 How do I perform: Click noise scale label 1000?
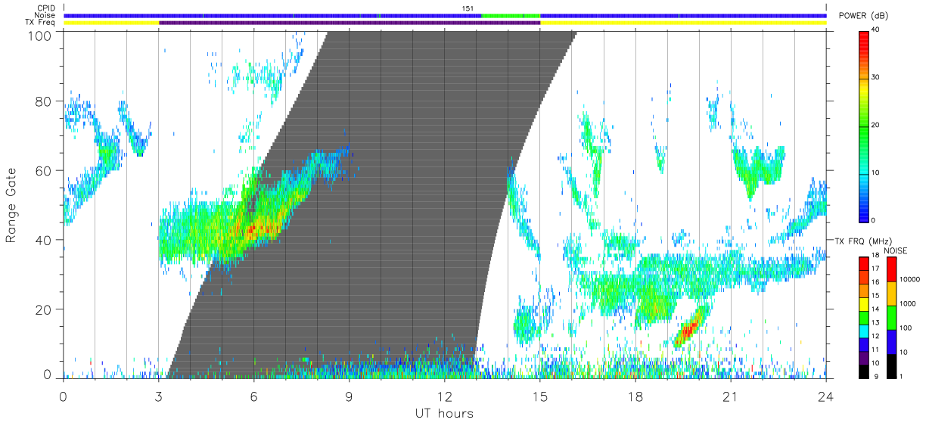(906, 303)
